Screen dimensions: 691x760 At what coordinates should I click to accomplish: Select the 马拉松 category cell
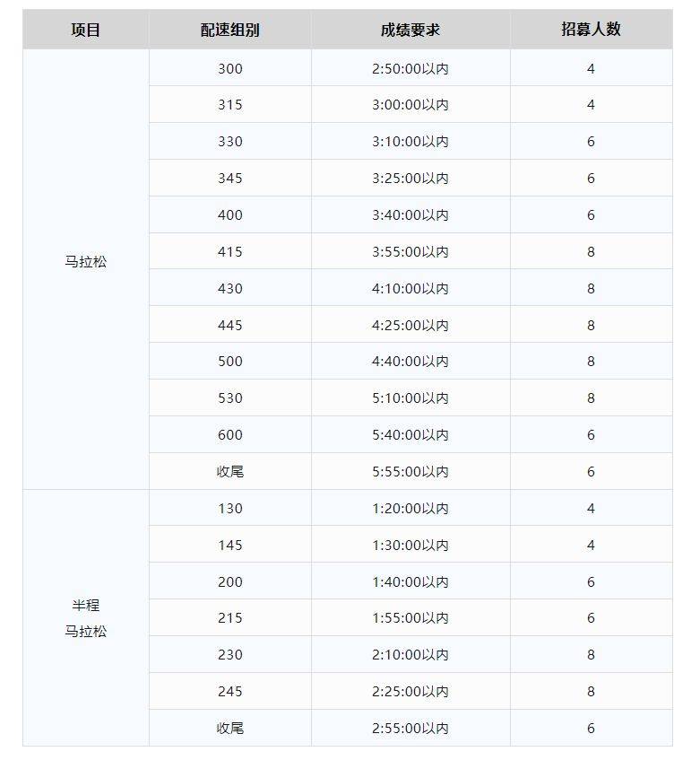(86, 263)
